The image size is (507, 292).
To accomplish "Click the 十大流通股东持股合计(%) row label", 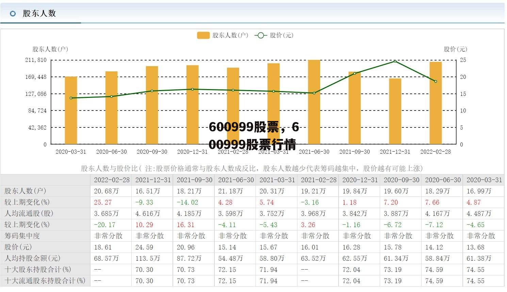I will pyautogui.click(x=45, y=281).
